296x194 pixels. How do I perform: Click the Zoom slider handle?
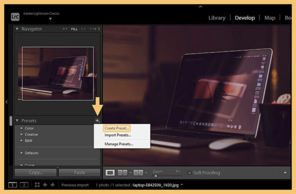[156, 176]
